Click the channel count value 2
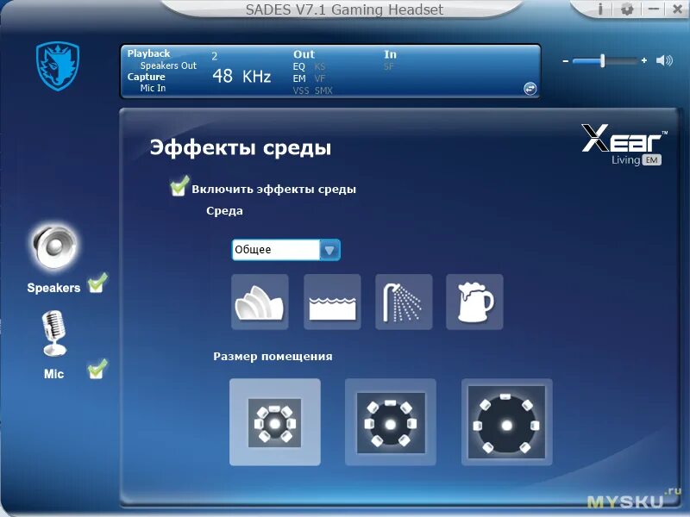This screenshot has width=690, height=517. point(214,56)
